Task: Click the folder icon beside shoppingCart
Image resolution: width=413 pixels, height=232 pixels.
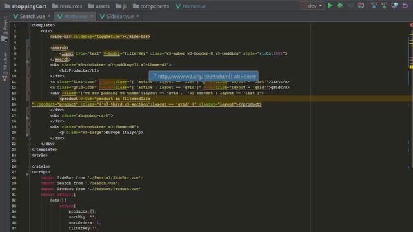Action: click(7, 6)
